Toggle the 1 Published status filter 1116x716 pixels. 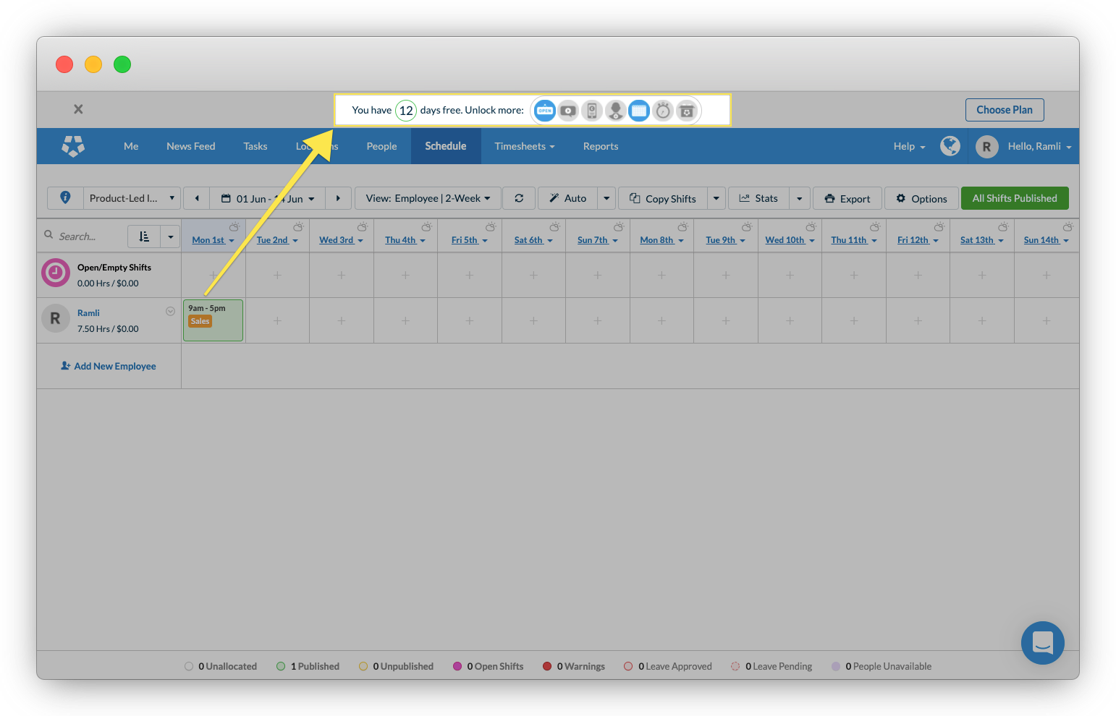click(308, 666)
